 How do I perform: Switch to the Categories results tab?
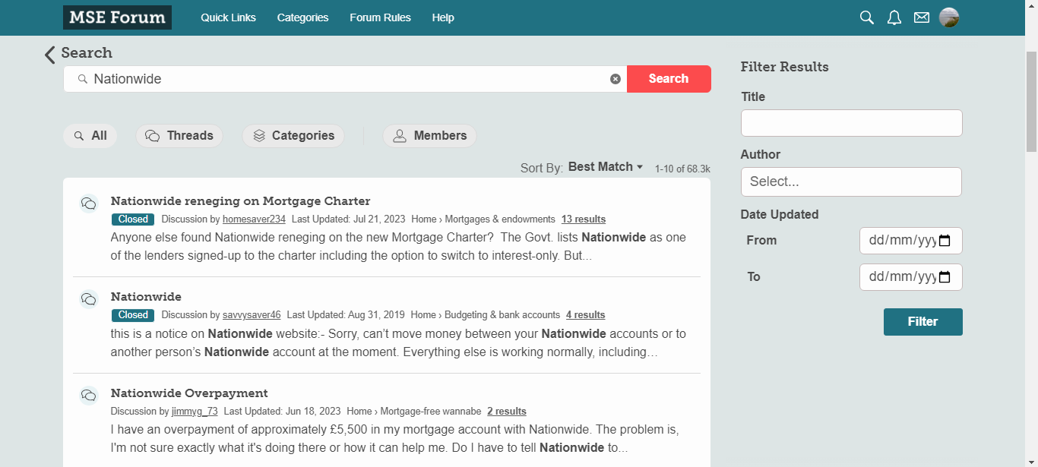(293, 136)
